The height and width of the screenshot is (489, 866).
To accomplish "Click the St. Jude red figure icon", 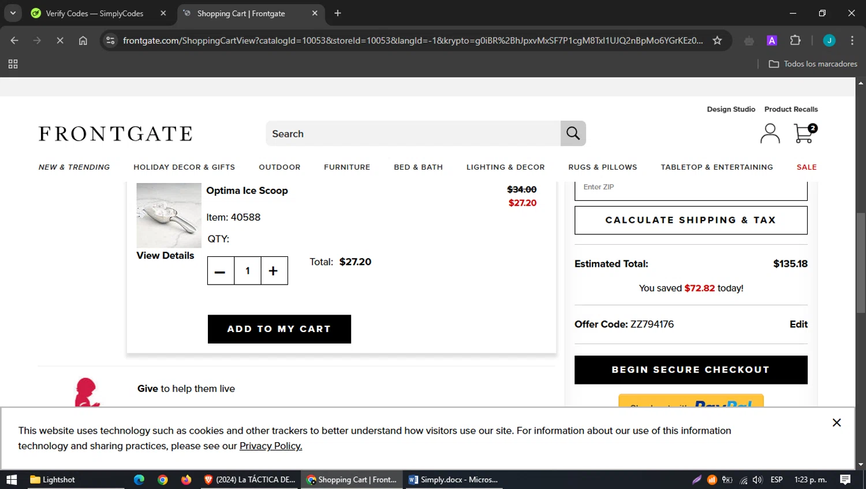I will pyautogui.click(x=87, y=393).
